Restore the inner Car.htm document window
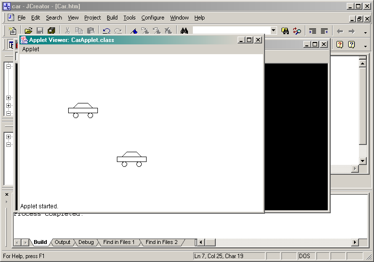This screenshot has height=262, width=374. click(x=359, y=19)
